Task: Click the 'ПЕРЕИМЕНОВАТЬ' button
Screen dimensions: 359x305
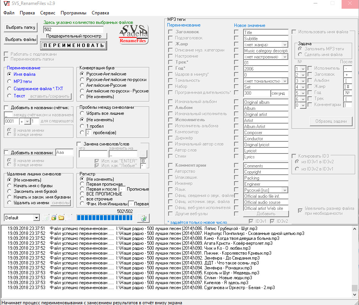Action: (74, 45)
